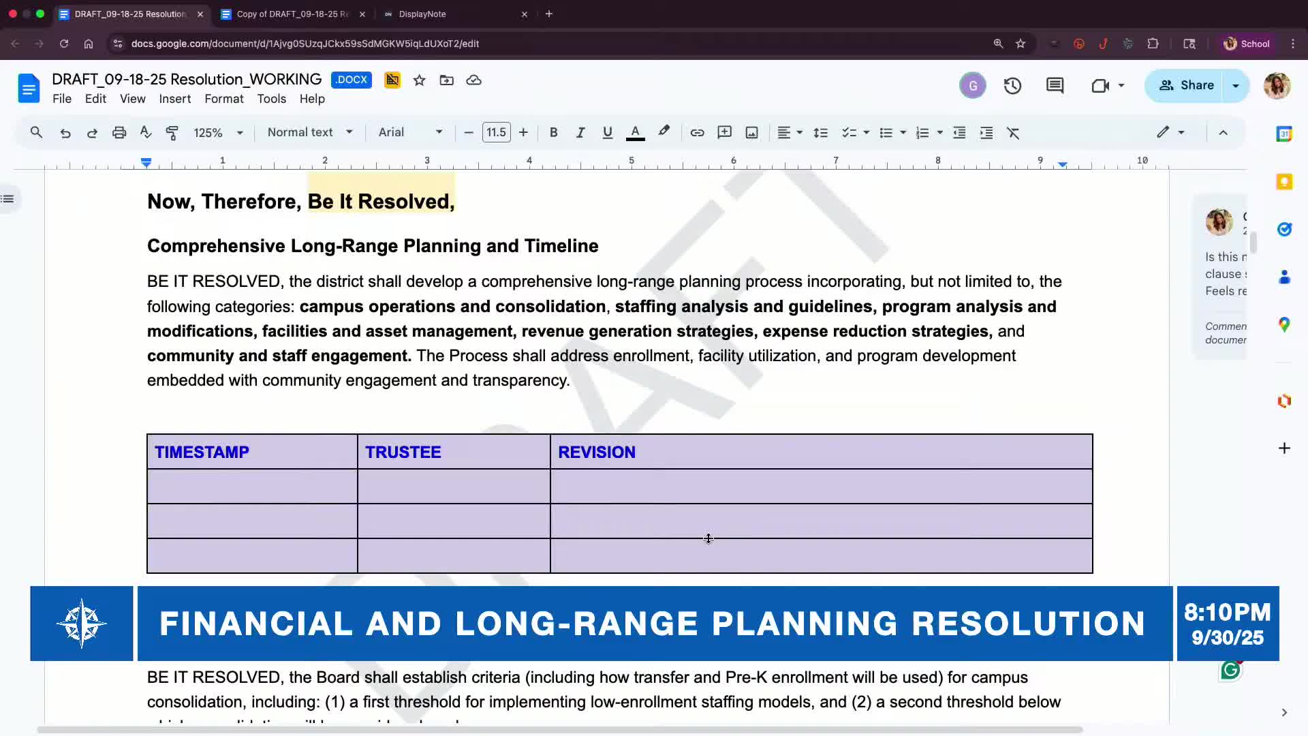
Task: Open the 125% zoom dropdown
Action: [218, 133]
